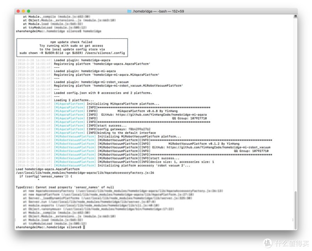Click 'to the local update config store via'
Screen dimensions: 312x251
pyautogui.click(x=72, y=49)
